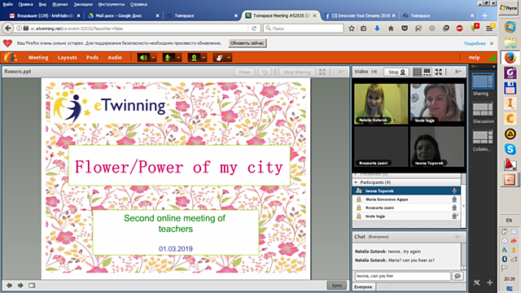Image resolution: width=521 pixels, height=293 pixels.
Task: Click Update Now button in notification bar
Action: pos(247,43)
